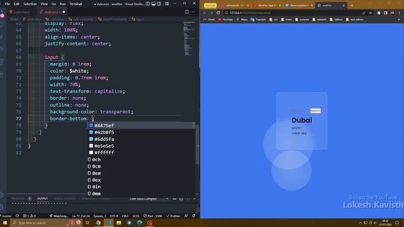Pick 0ex unit suggestion
The height and width of the screenshot is (227, 404).
pos(141,180)
